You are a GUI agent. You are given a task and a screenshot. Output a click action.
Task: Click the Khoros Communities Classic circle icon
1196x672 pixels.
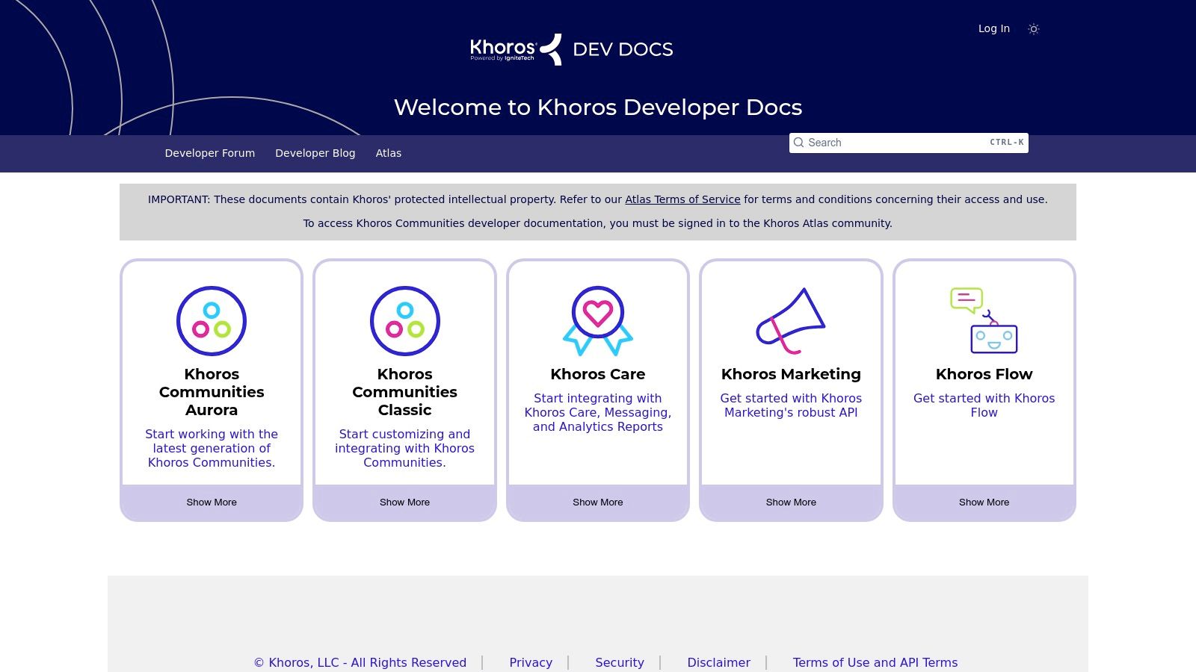(x=404, y=321)
